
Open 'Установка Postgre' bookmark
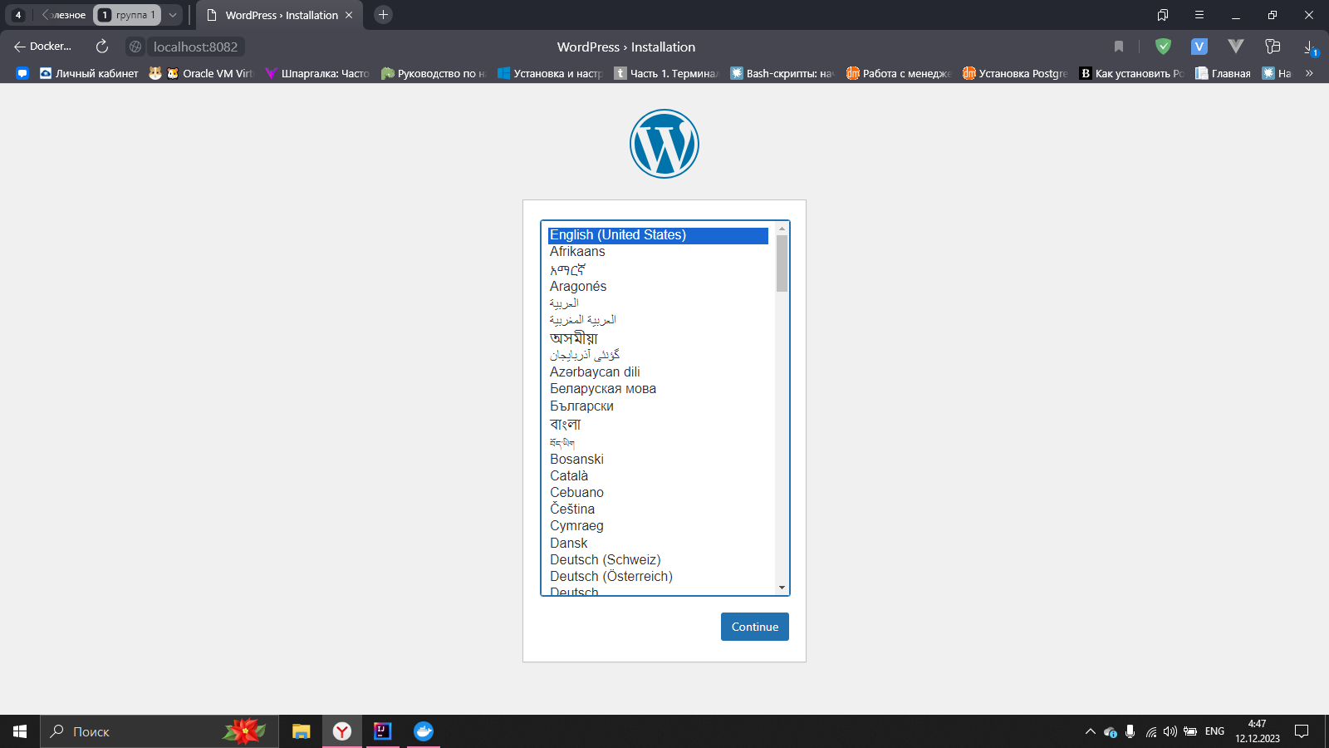point(1014,73)
